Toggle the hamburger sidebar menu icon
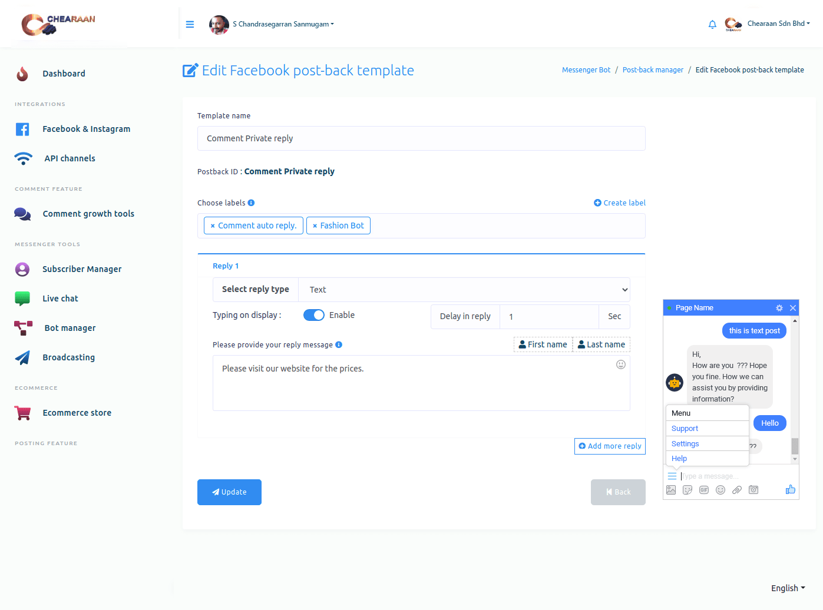The height and width of the screenshot is (610, 823). 190,24
